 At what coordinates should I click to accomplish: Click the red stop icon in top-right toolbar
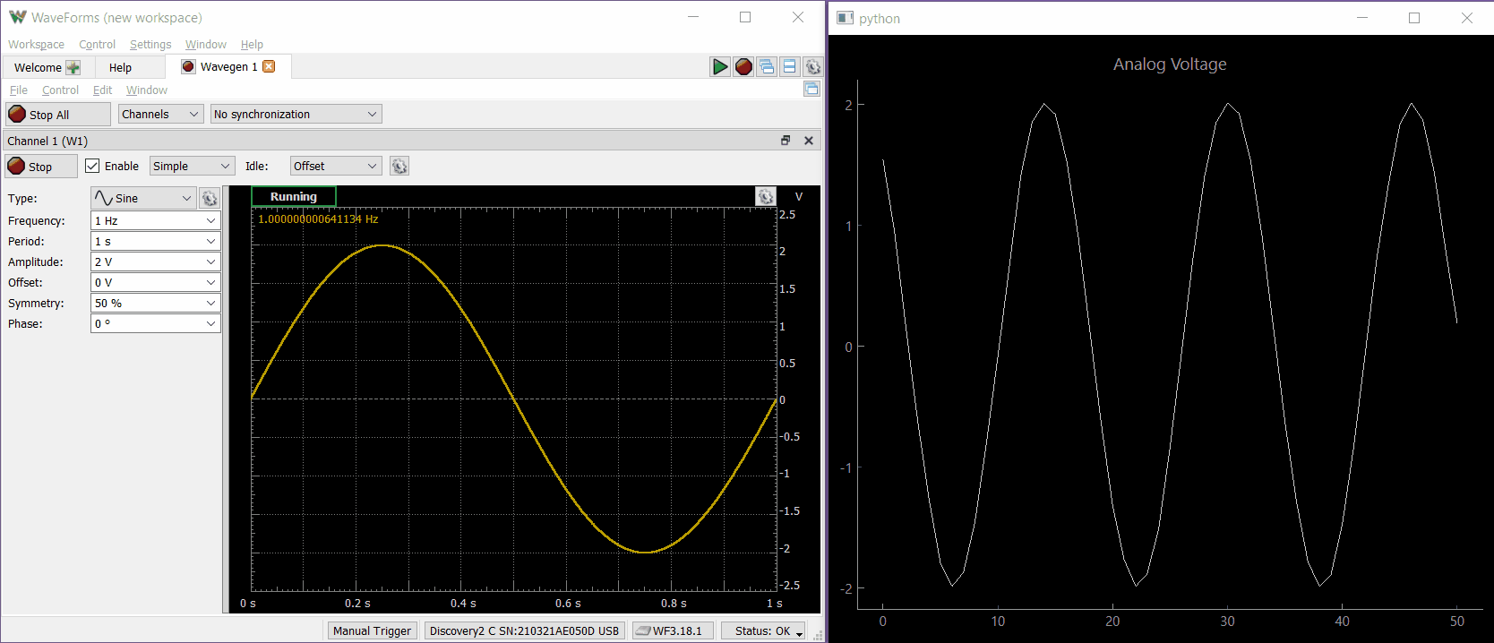click(743, 67)
